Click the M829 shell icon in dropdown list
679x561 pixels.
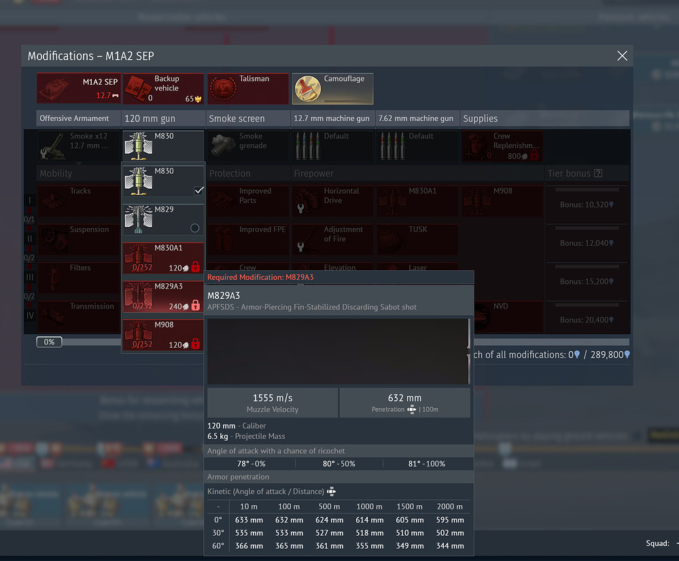139,219
